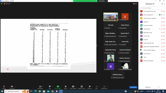This screenshot has height=93, width=166.
Task: Click the Reactions icon
Action: [x=89, y=87]
